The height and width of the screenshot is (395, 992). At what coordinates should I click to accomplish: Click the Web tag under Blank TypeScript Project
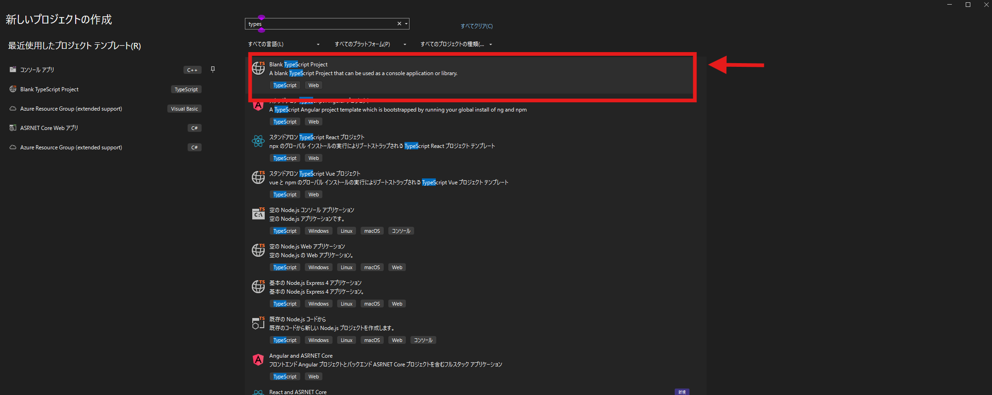[314, 85]
